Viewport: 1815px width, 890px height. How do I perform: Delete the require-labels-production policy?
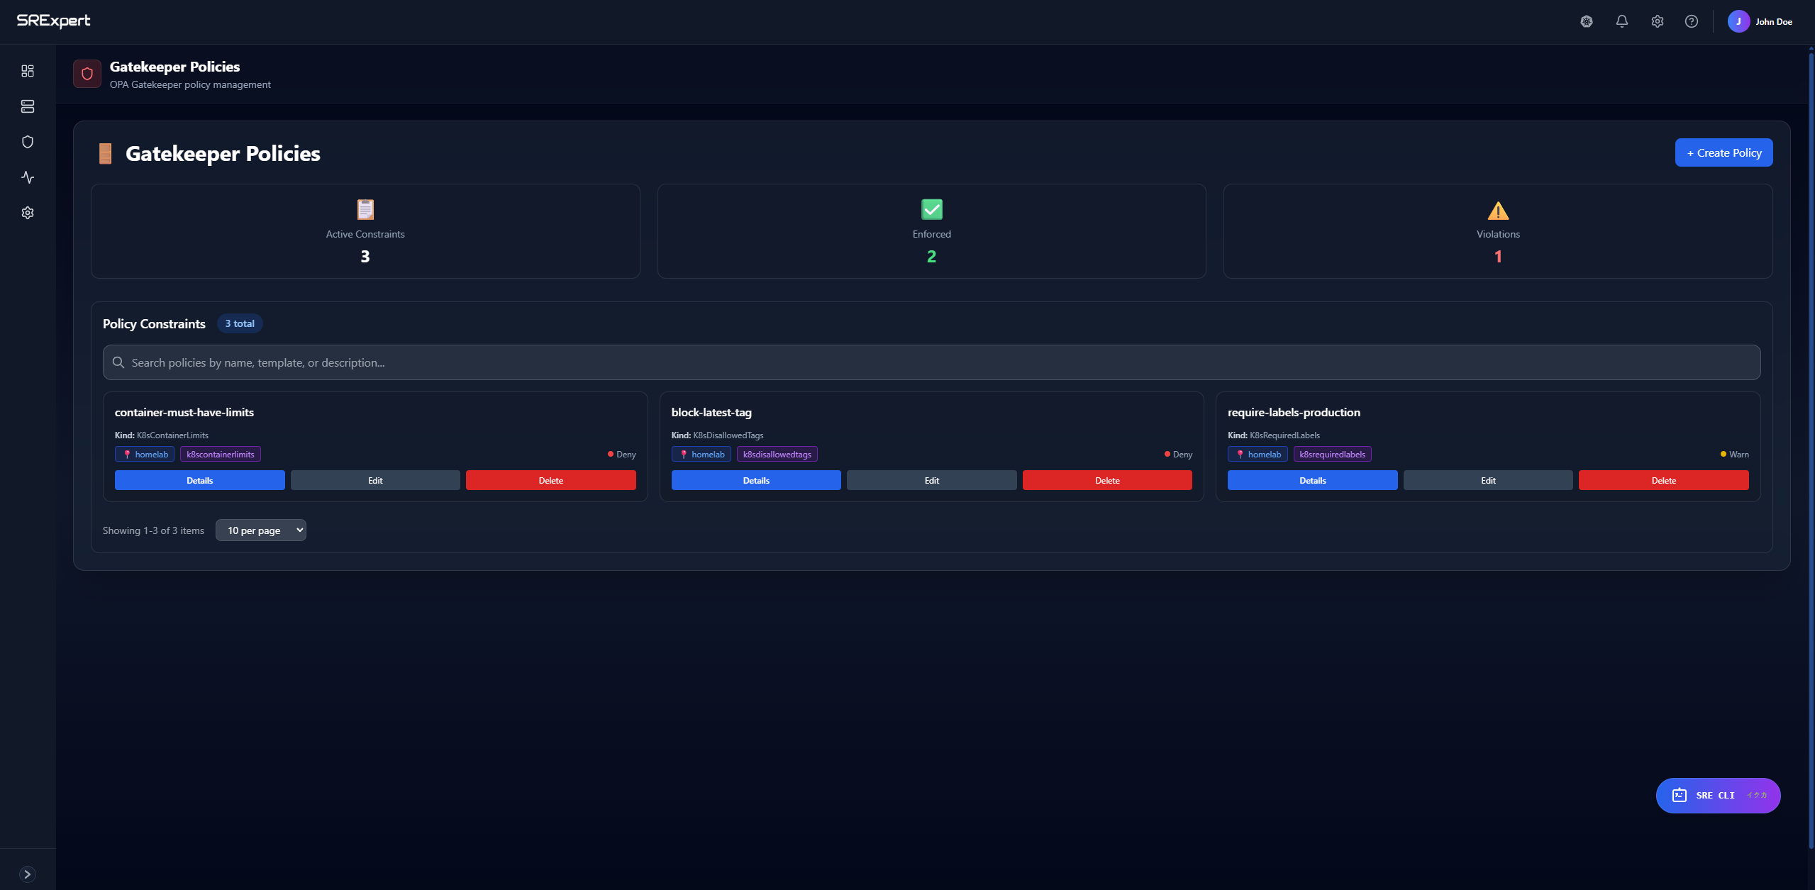coord(1663,480)
